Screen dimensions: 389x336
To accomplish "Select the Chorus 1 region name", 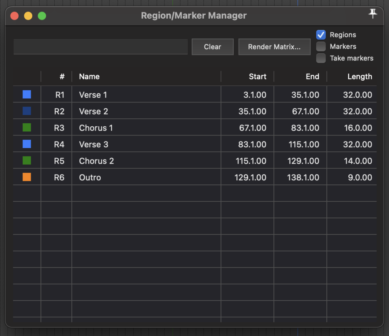I will coord(96,128).
